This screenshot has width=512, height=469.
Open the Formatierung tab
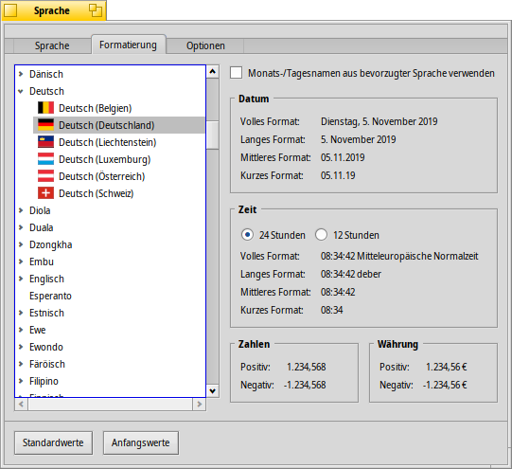point(128,45)
